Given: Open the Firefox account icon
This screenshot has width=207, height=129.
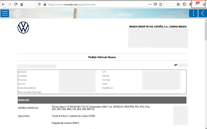Looking at the screenshot, I should [190, 4].
